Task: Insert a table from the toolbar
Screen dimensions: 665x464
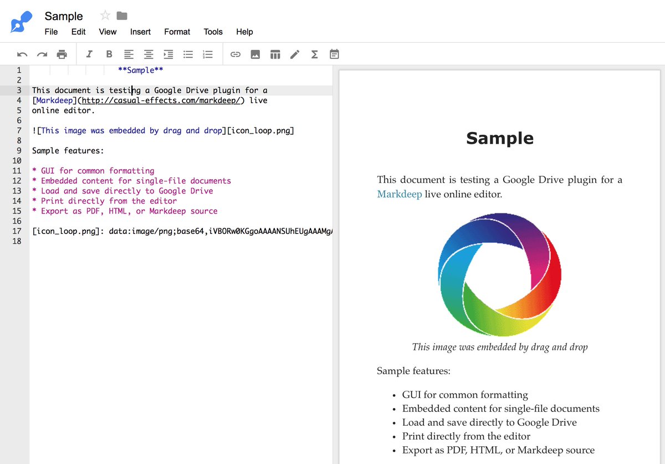Action: [x=275, y=54]
